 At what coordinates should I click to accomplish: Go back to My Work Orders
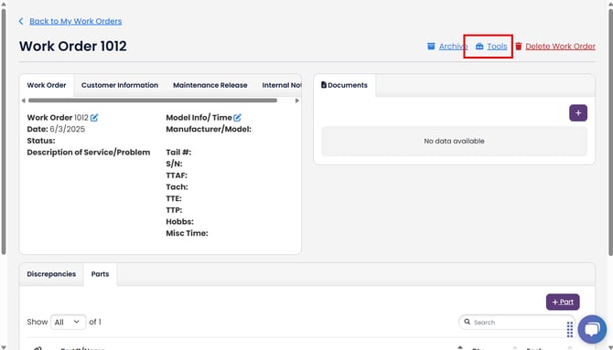coord(75,21)
